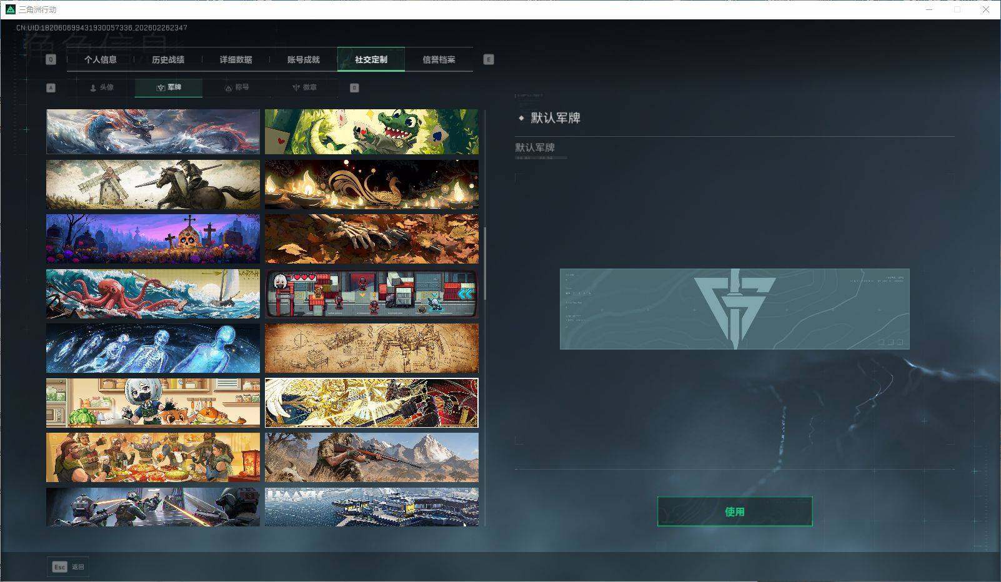The height and width of the screenshot is (582, 1001).
Task: Go to the 账号成就 tab
Action: coord(303,59)
